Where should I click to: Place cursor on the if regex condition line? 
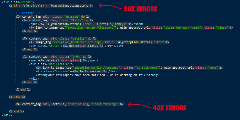(51, 6)
